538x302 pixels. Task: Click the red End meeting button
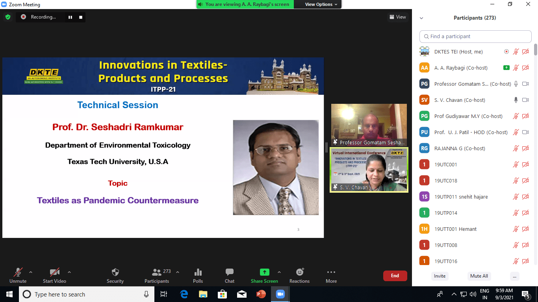pyautogui.click(x=395, y=276)
